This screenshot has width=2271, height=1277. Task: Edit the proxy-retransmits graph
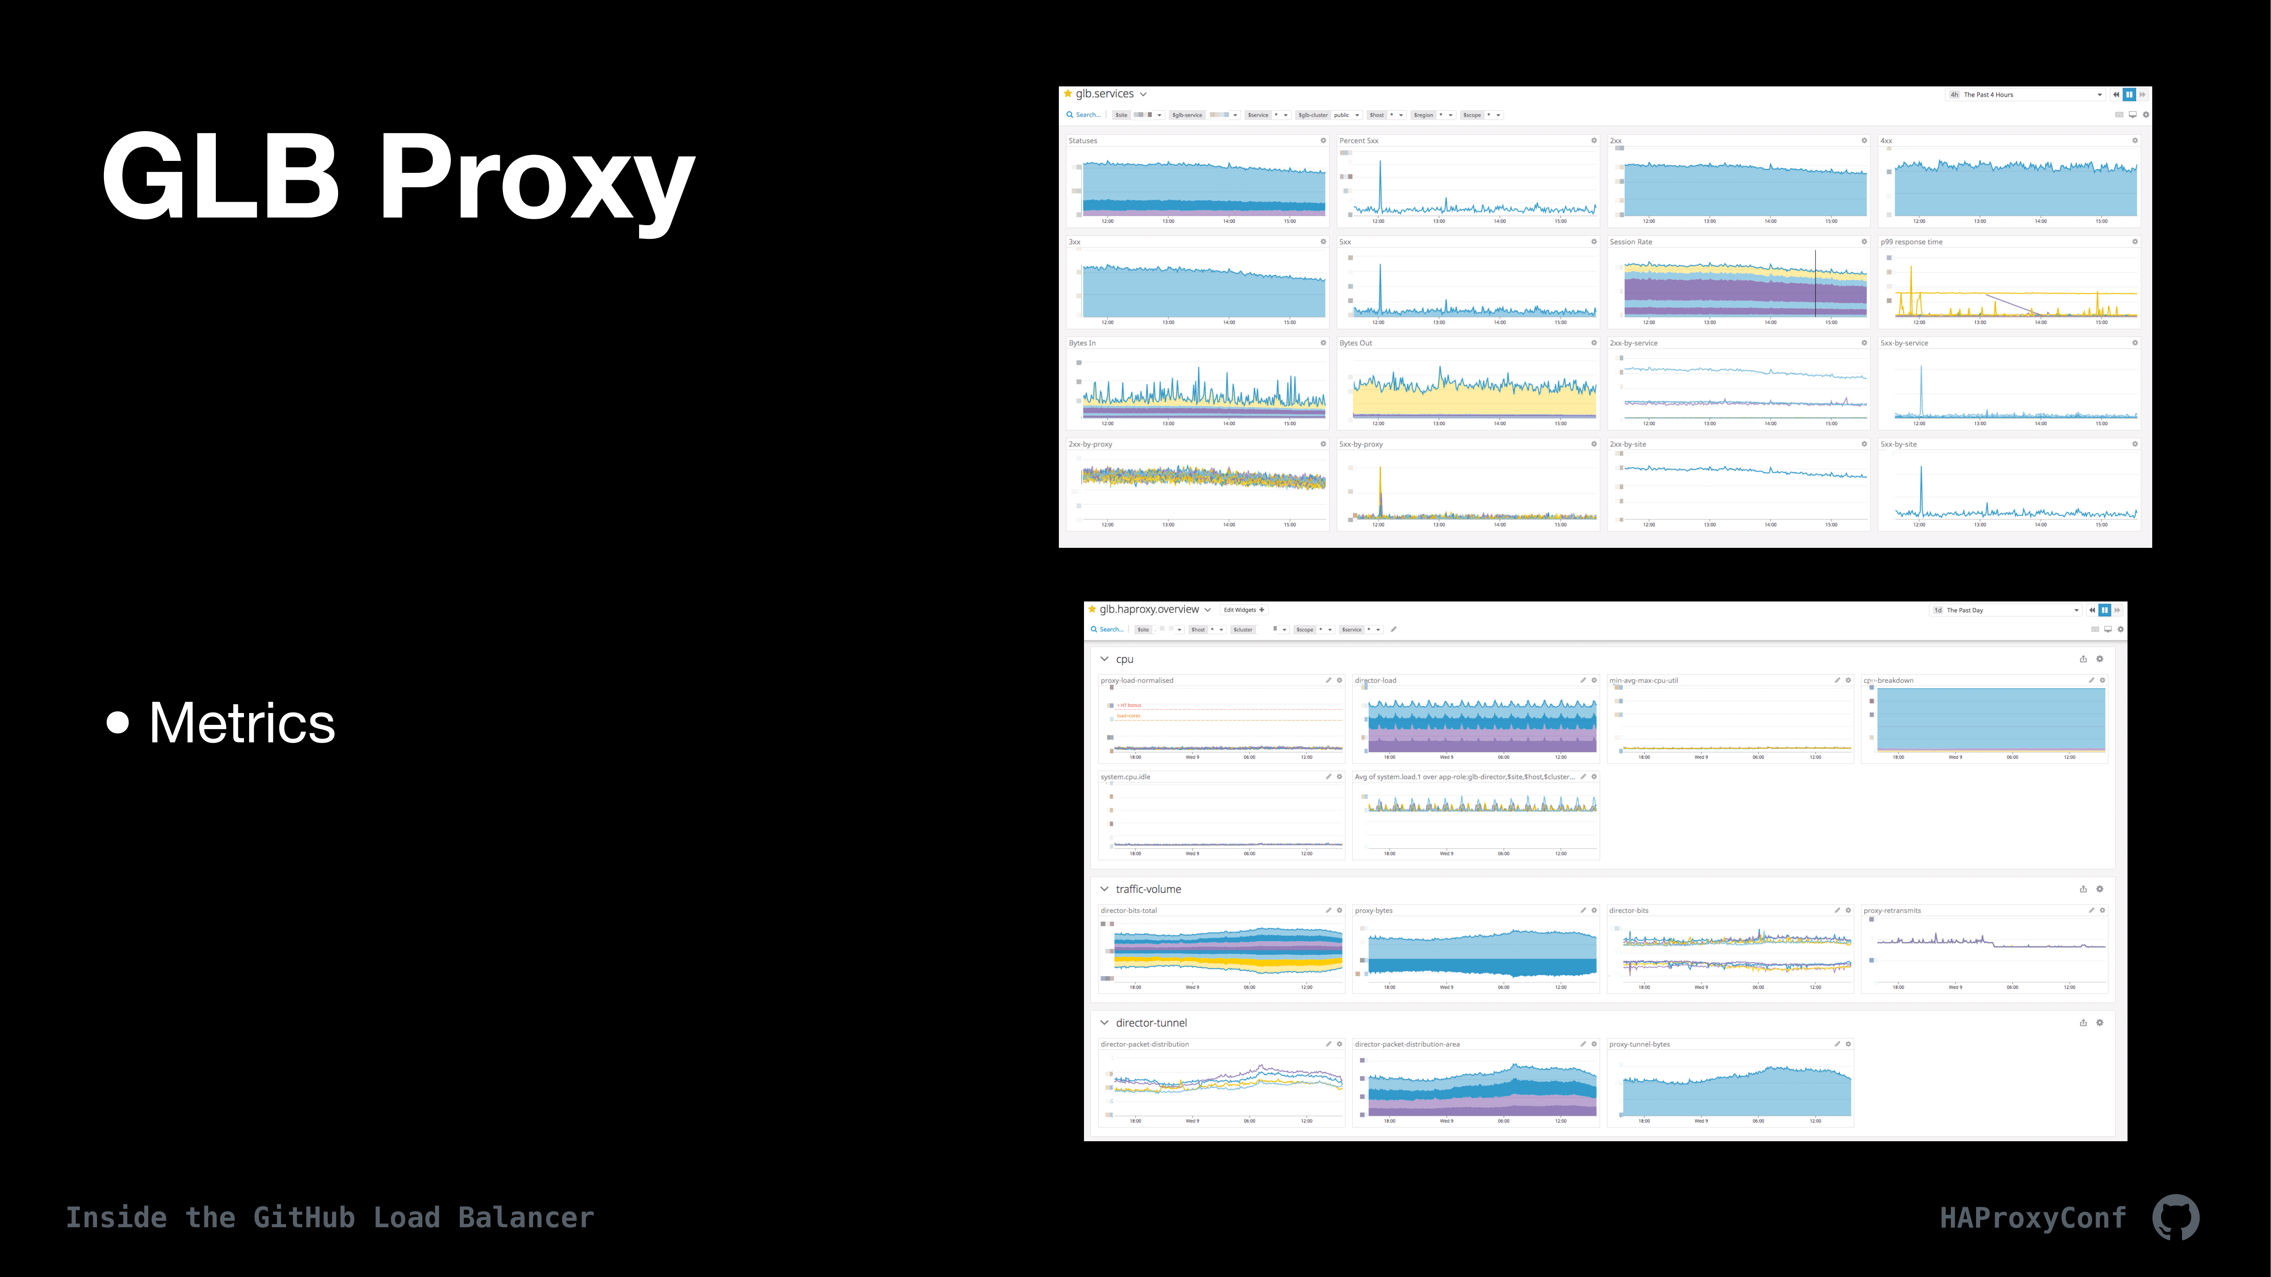pyautogui.click(x=2091, y=911)
